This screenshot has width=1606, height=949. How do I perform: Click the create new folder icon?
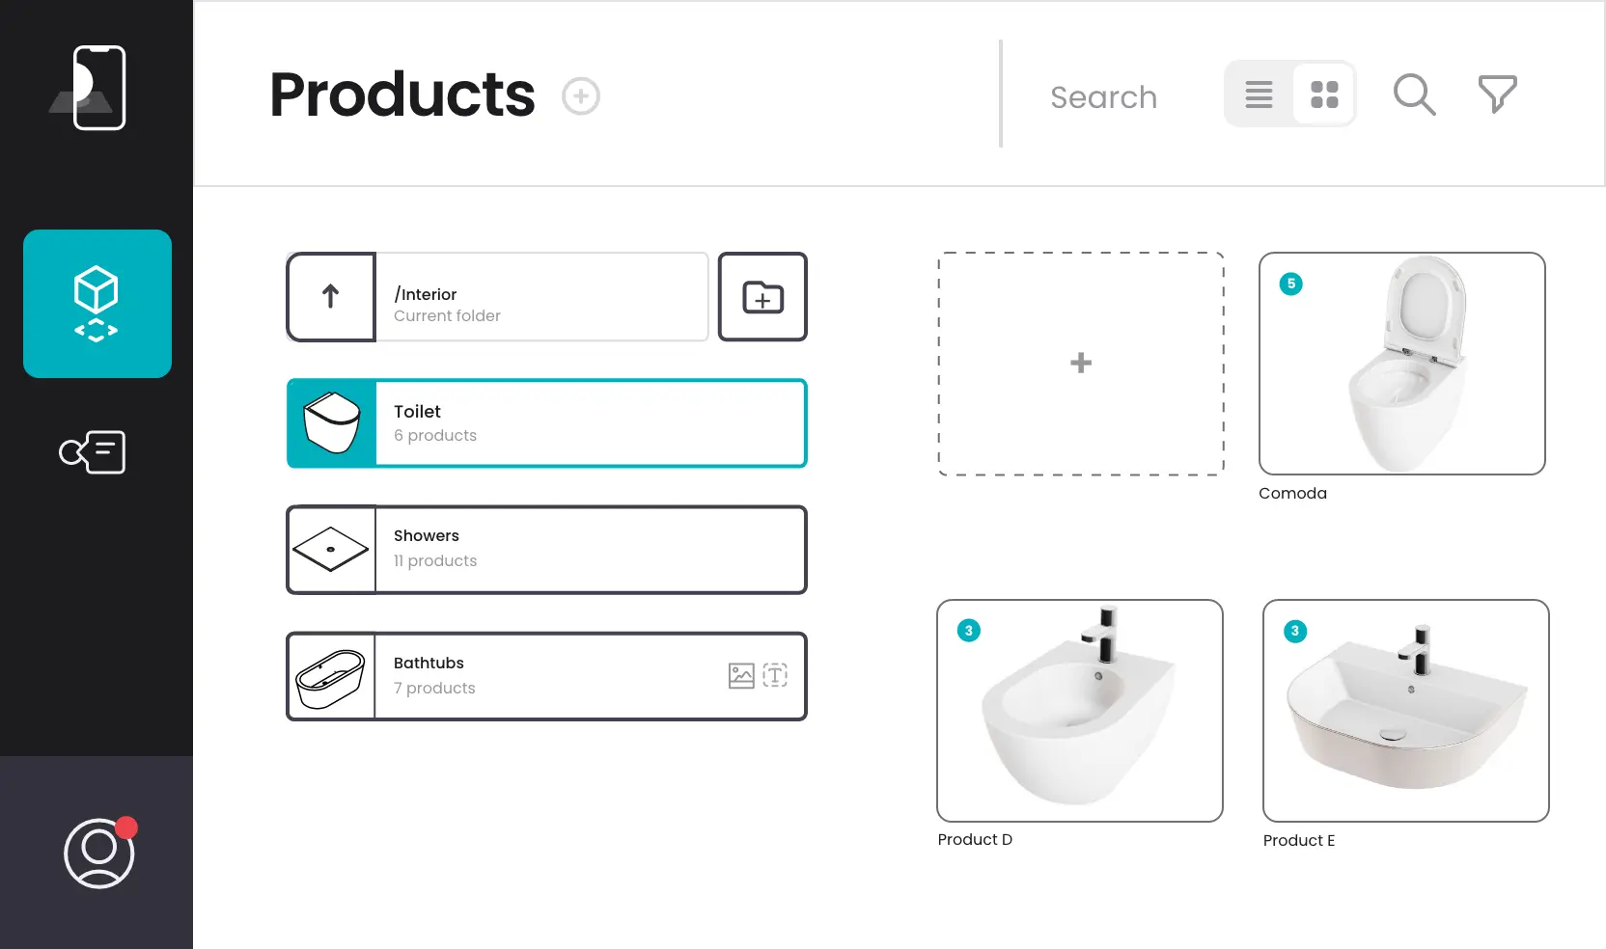762,297
